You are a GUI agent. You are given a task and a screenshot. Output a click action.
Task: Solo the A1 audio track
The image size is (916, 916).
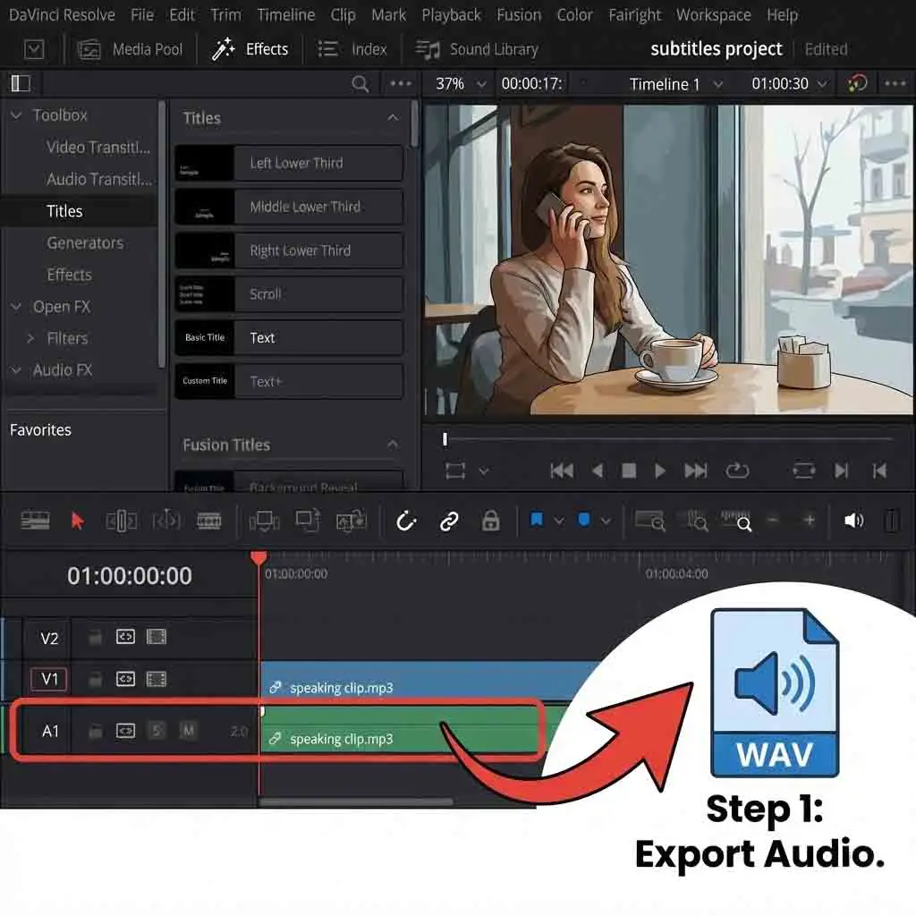pos(157,731)
